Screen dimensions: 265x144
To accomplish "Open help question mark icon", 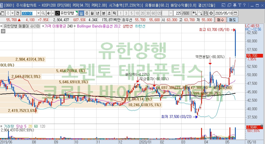I will click(x=244, y=5).
